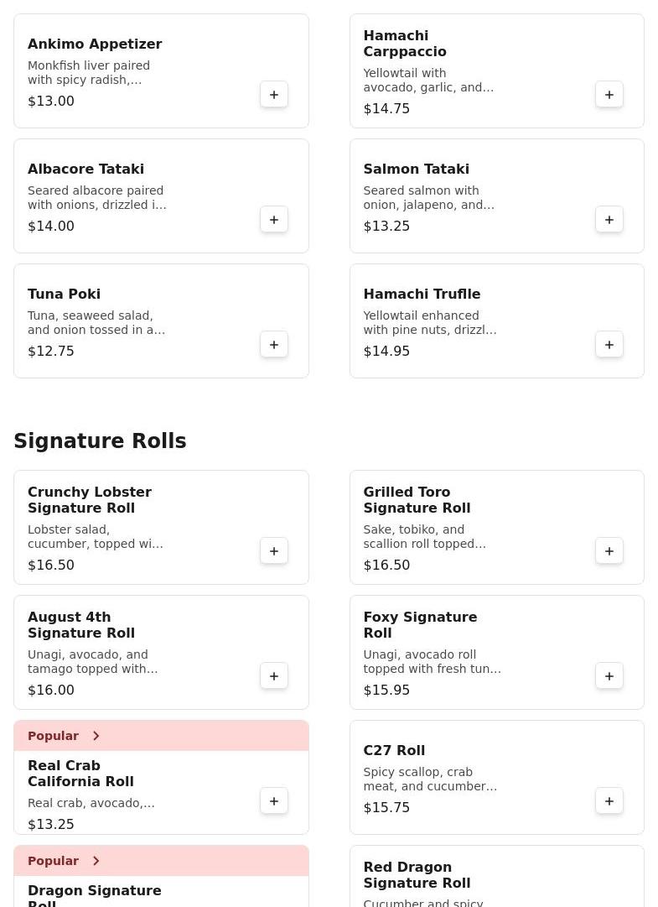Add Hamachi Carppaccio to order
Screen dimensions: 658x907
click(609, 95)
